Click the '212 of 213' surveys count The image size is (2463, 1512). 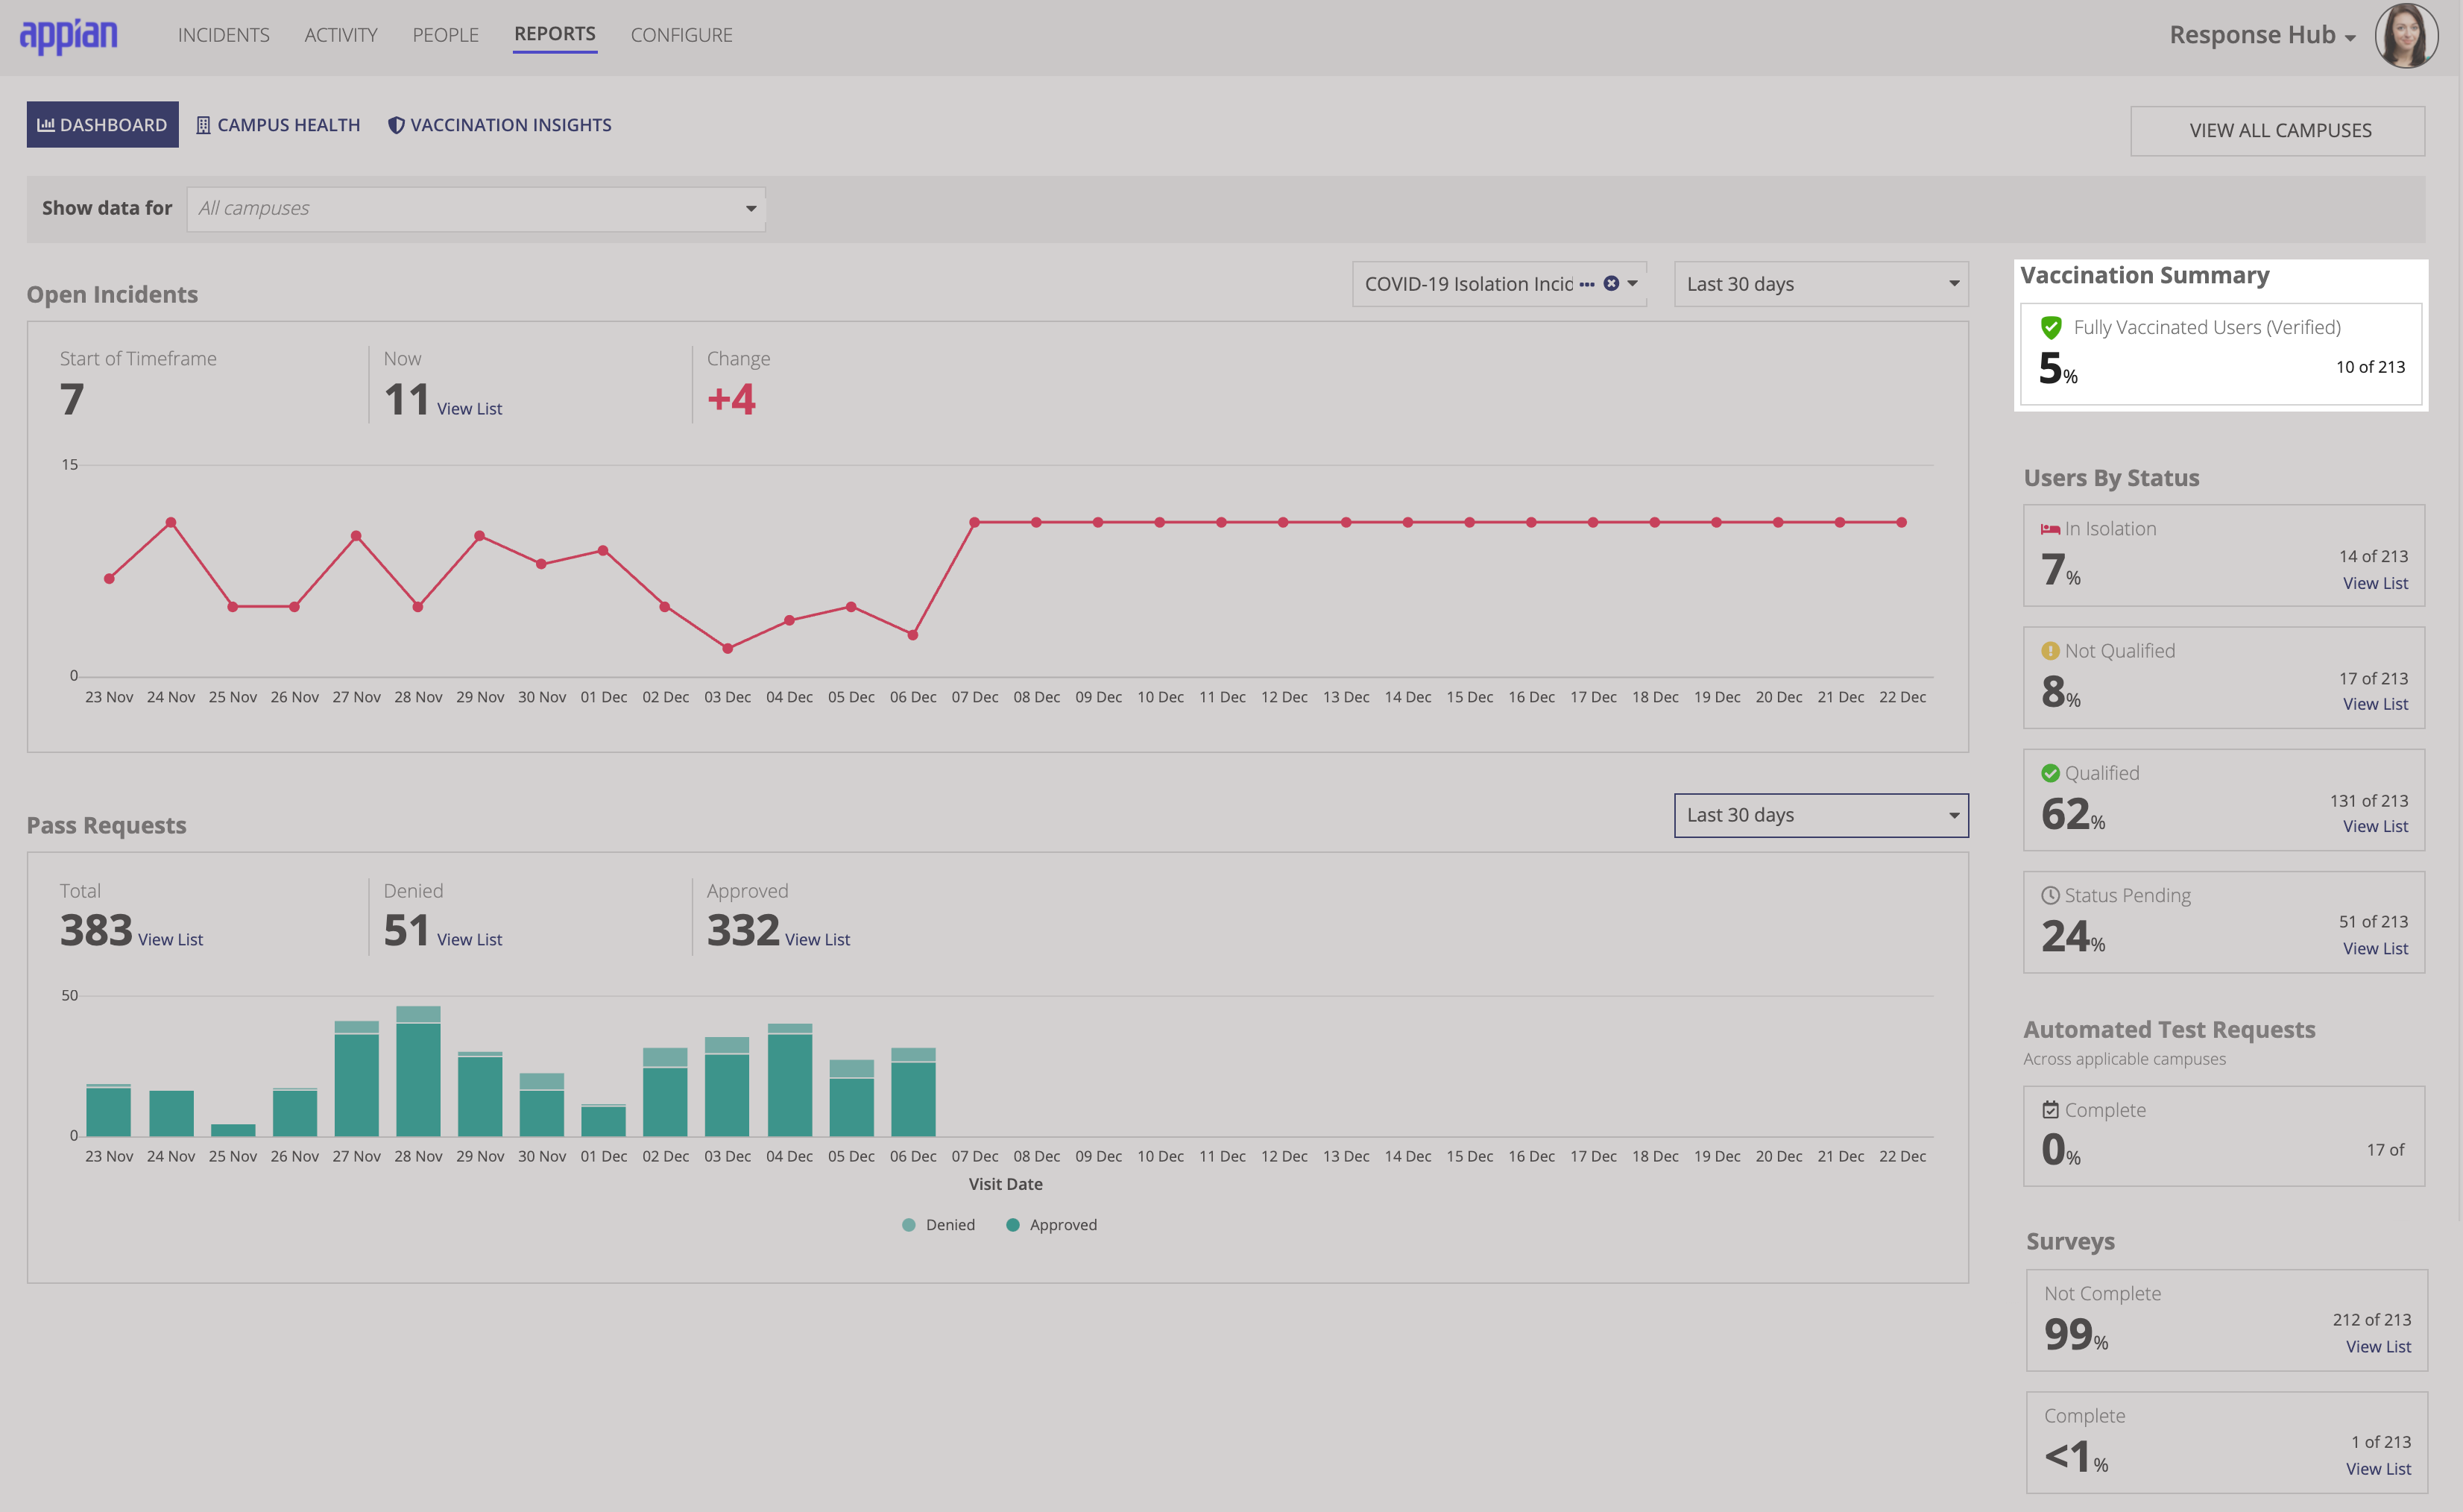pyautogui.click(x=2371, y=1320)
